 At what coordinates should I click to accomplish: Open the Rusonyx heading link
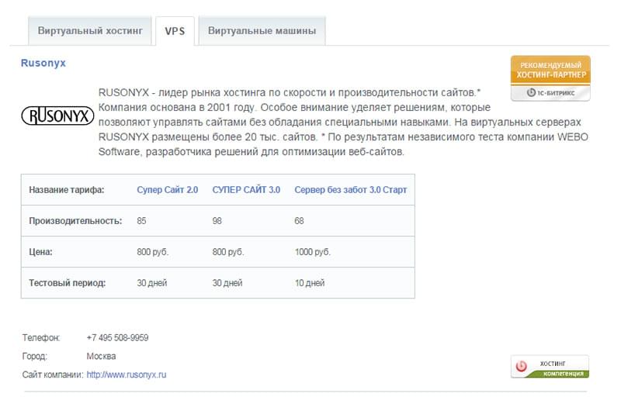pos(43,64)
